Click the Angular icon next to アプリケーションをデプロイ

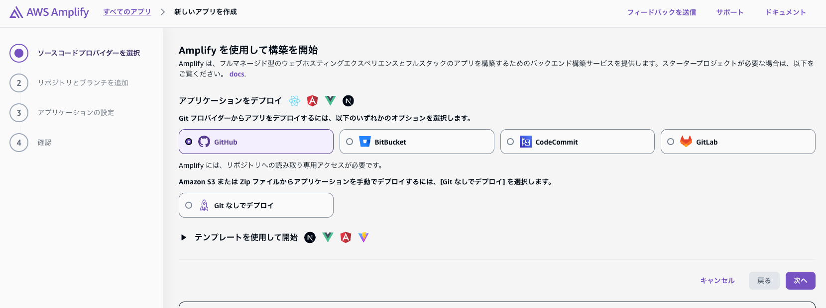312,101
